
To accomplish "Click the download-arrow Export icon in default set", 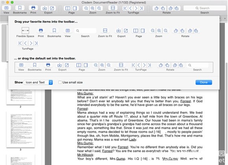I will tap(59, 65).
